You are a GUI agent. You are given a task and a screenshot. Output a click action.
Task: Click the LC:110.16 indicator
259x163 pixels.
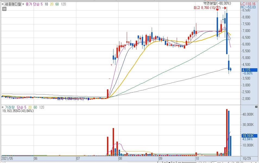(x=248, y=4)
